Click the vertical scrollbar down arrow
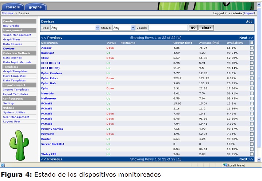 point(259,159)
